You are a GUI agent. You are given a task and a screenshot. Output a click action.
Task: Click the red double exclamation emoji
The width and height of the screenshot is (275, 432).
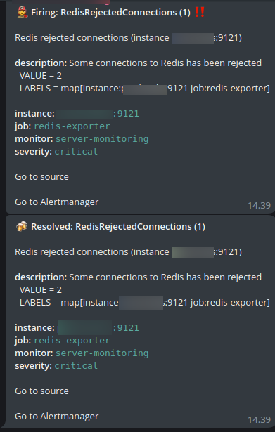(200, 12)
